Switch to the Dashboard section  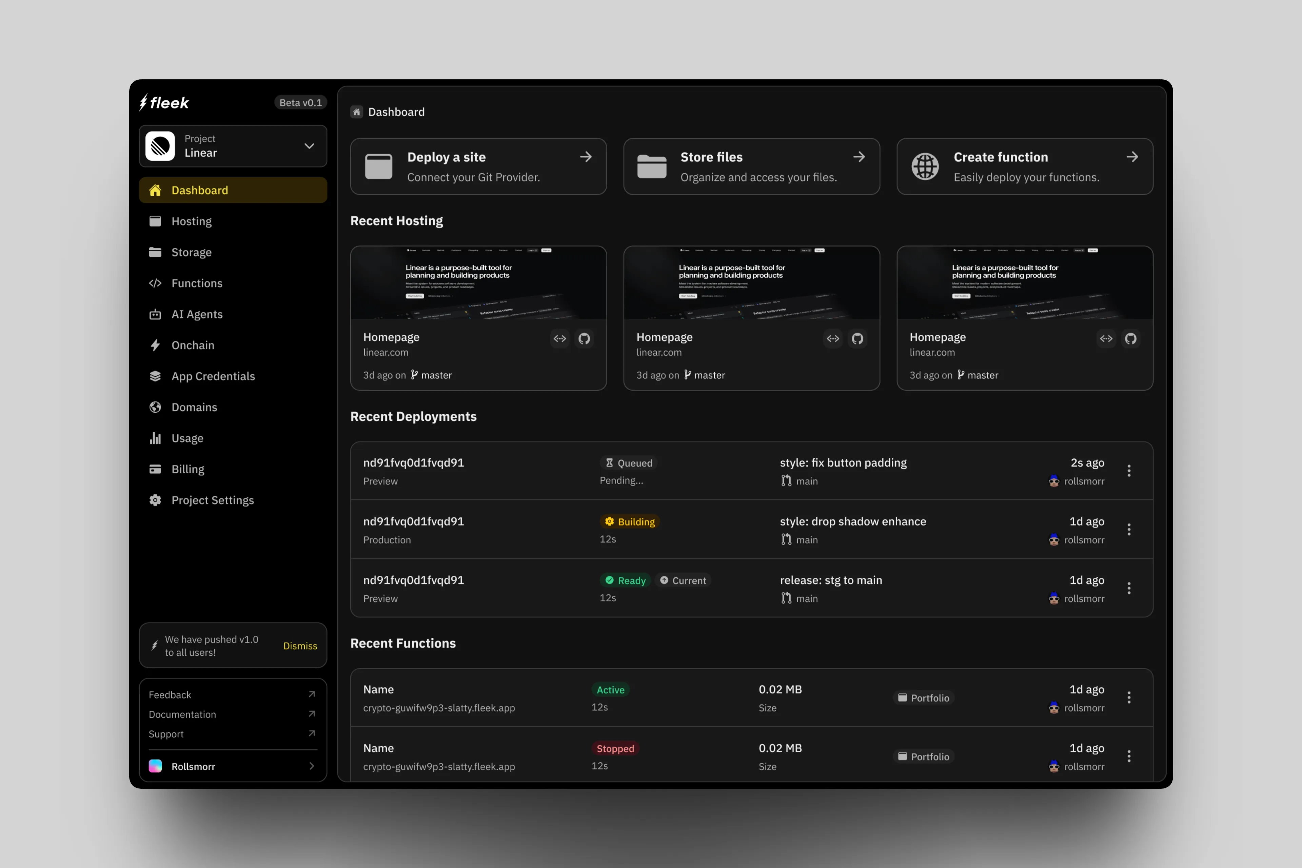(199, 190)
